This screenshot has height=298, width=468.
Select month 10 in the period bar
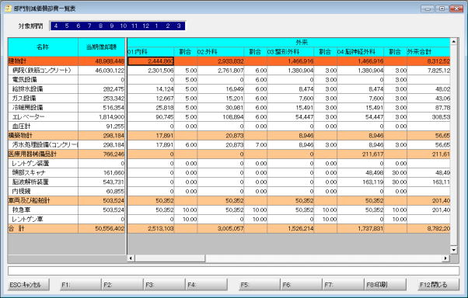click(124, 26)
